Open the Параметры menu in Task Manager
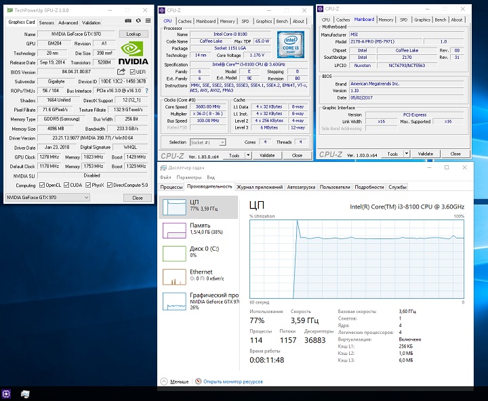488x401 pixels. click(189, 177)
